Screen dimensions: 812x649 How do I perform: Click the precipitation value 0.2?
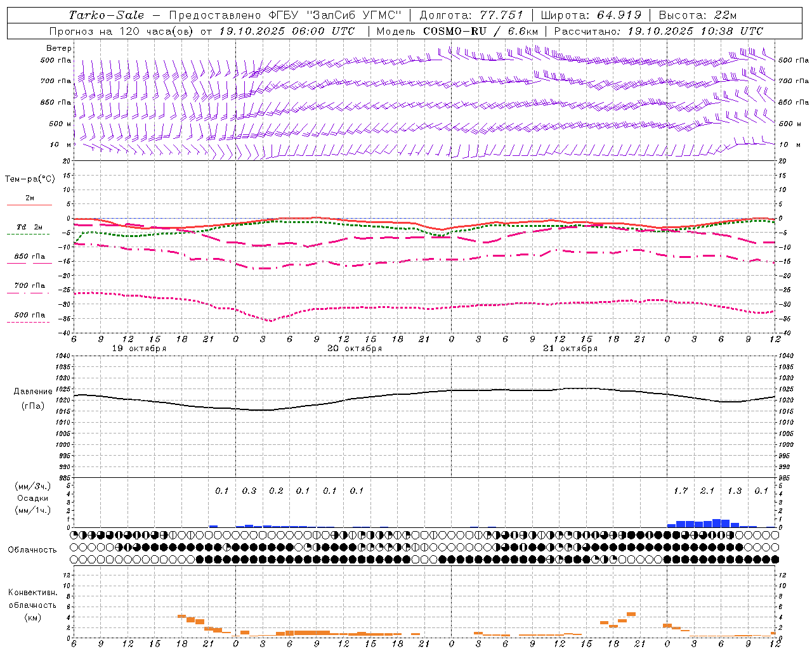[276, 491]
